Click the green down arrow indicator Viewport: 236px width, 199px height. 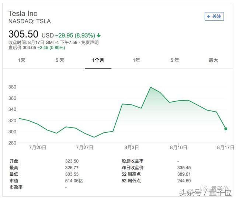point(99,36)
